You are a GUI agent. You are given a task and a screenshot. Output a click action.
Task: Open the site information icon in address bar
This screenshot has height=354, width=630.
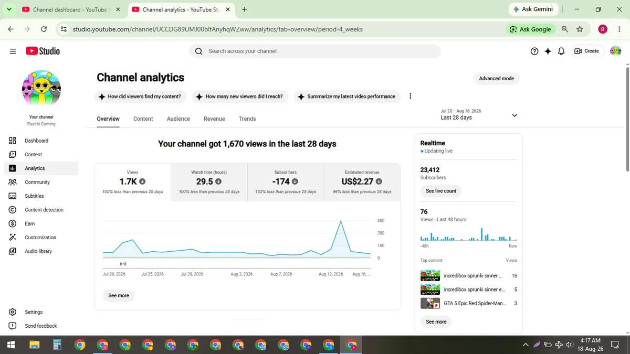[x=64, y=29]
